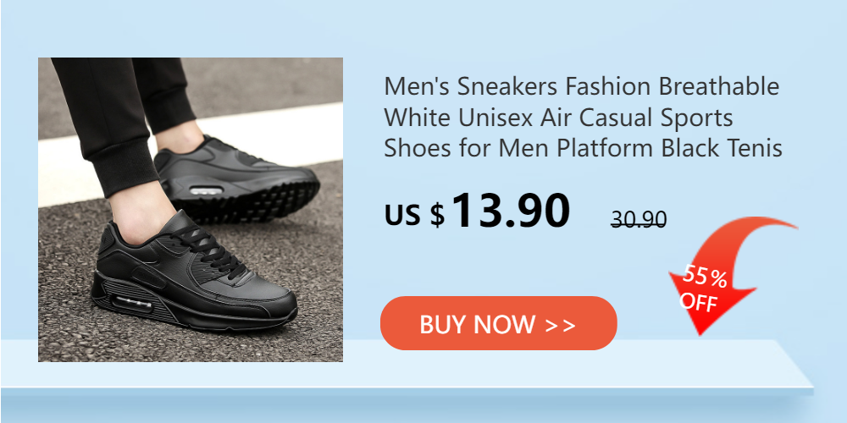Click the 'OFF' text on the arrow

click(x=698, y=301)
